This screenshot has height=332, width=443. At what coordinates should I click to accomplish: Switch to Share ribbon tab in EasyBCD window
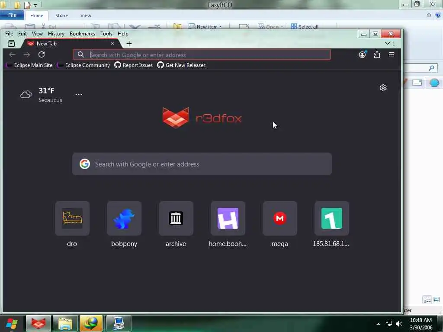[61, 16]
